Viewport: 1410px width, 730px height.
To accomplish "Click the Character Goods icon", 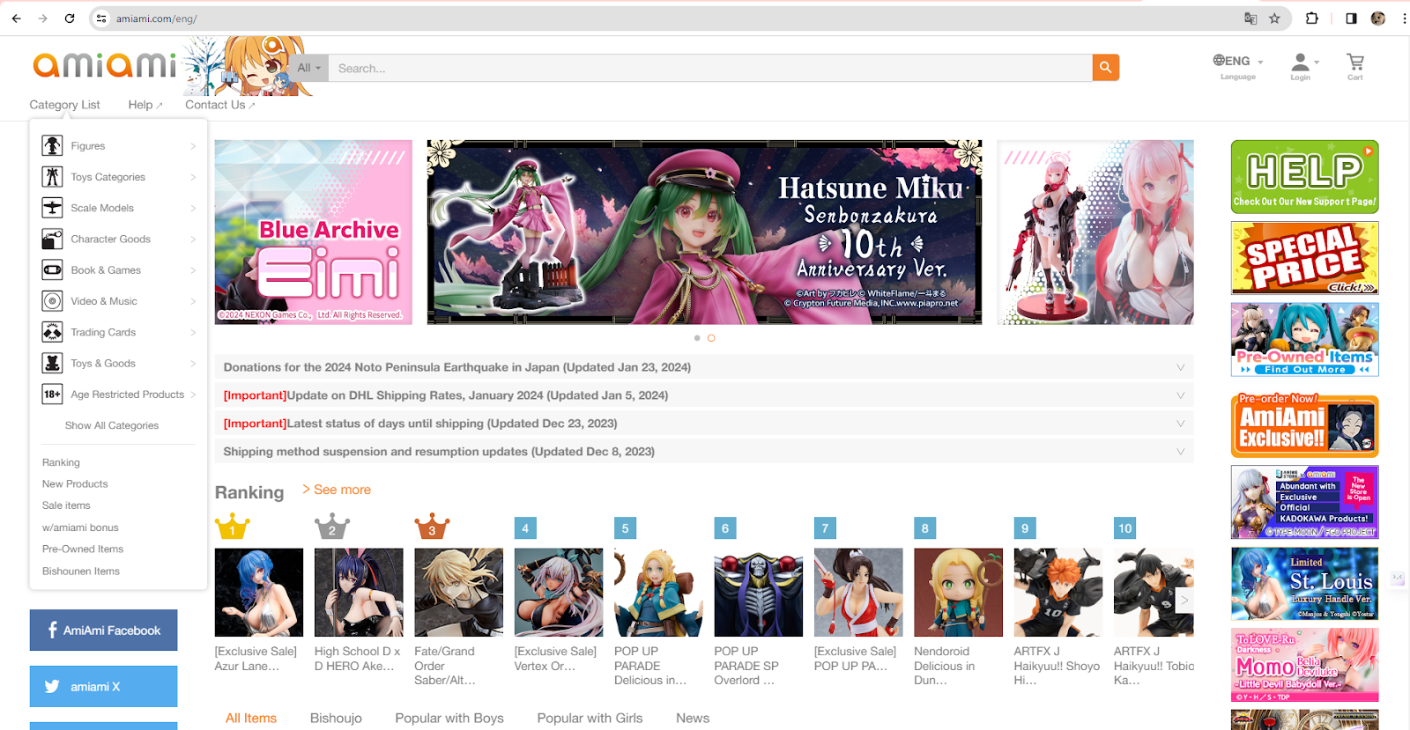I will [52, 239].
